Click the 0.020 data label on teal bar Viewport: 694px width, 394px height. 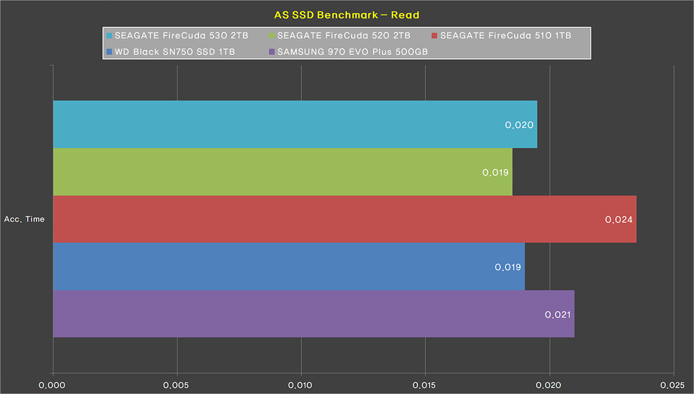point(519,126)
